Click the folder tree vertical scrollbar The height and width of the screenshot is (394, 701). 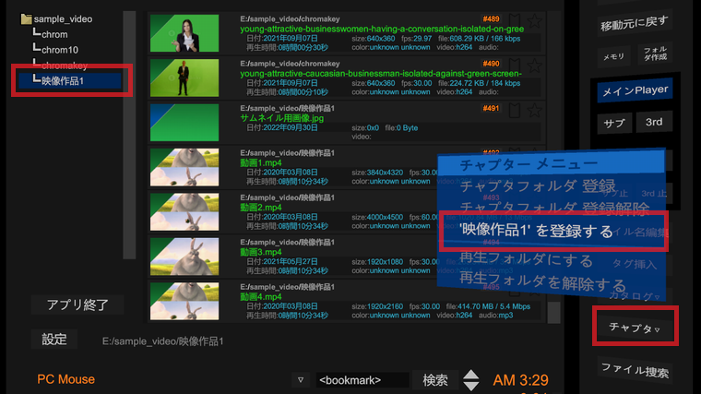129,135
